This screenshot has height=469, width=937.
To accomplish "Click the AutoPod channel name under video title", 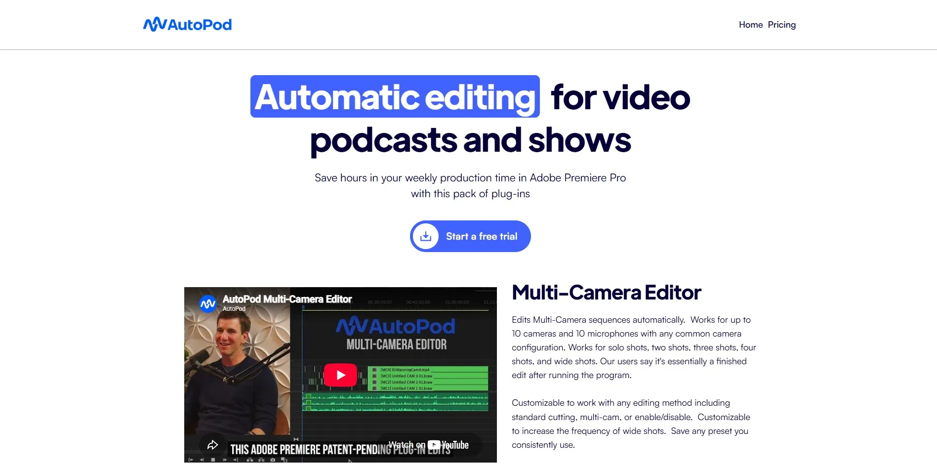I will point(234,309).
